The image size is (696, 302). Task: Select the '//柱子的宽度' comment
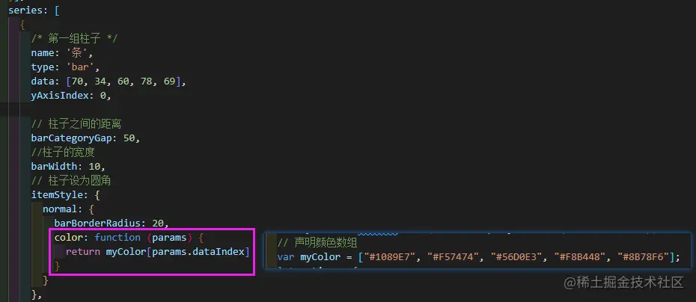[x=63, y=152]
